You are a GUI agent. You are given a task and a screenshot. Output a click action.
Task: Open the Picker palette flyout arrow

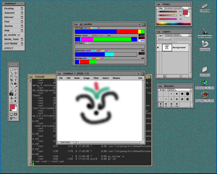[190, 8]
